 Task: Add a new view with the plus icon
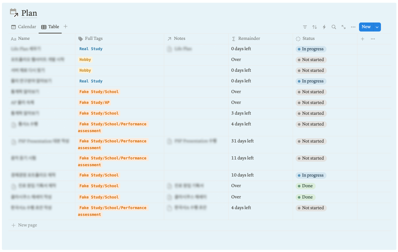click(x=65, y=27)
